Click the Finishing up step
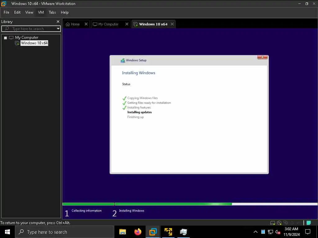The width and height of the screenshot is (318, 238). [x=135, y=117]
